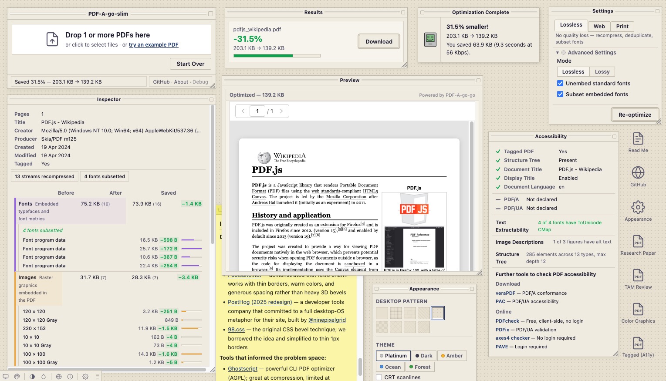Click the Optimization Complete window close box
Viewport: 666px width, 381px height.
tap(422, 13)
